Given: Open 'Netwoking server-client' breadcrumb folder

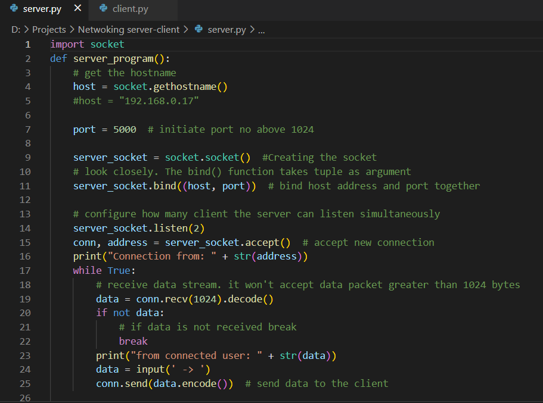Looking at the screenshot, I should [129, 30].
